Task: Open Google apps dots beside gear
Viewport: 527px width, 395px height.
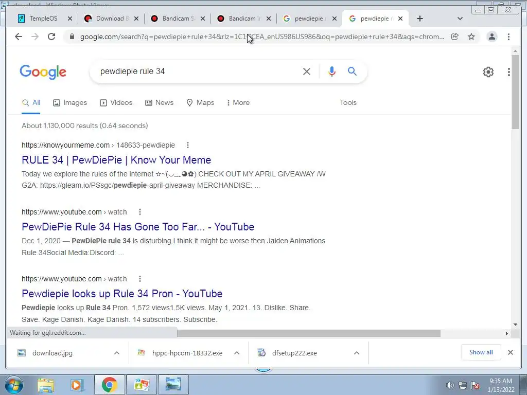Action: [509, 71]
